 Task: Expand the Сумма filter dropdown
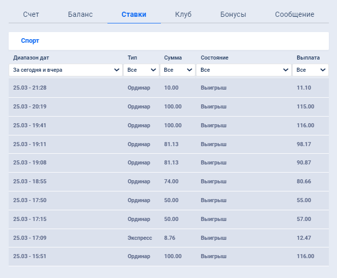coord(178,70)
